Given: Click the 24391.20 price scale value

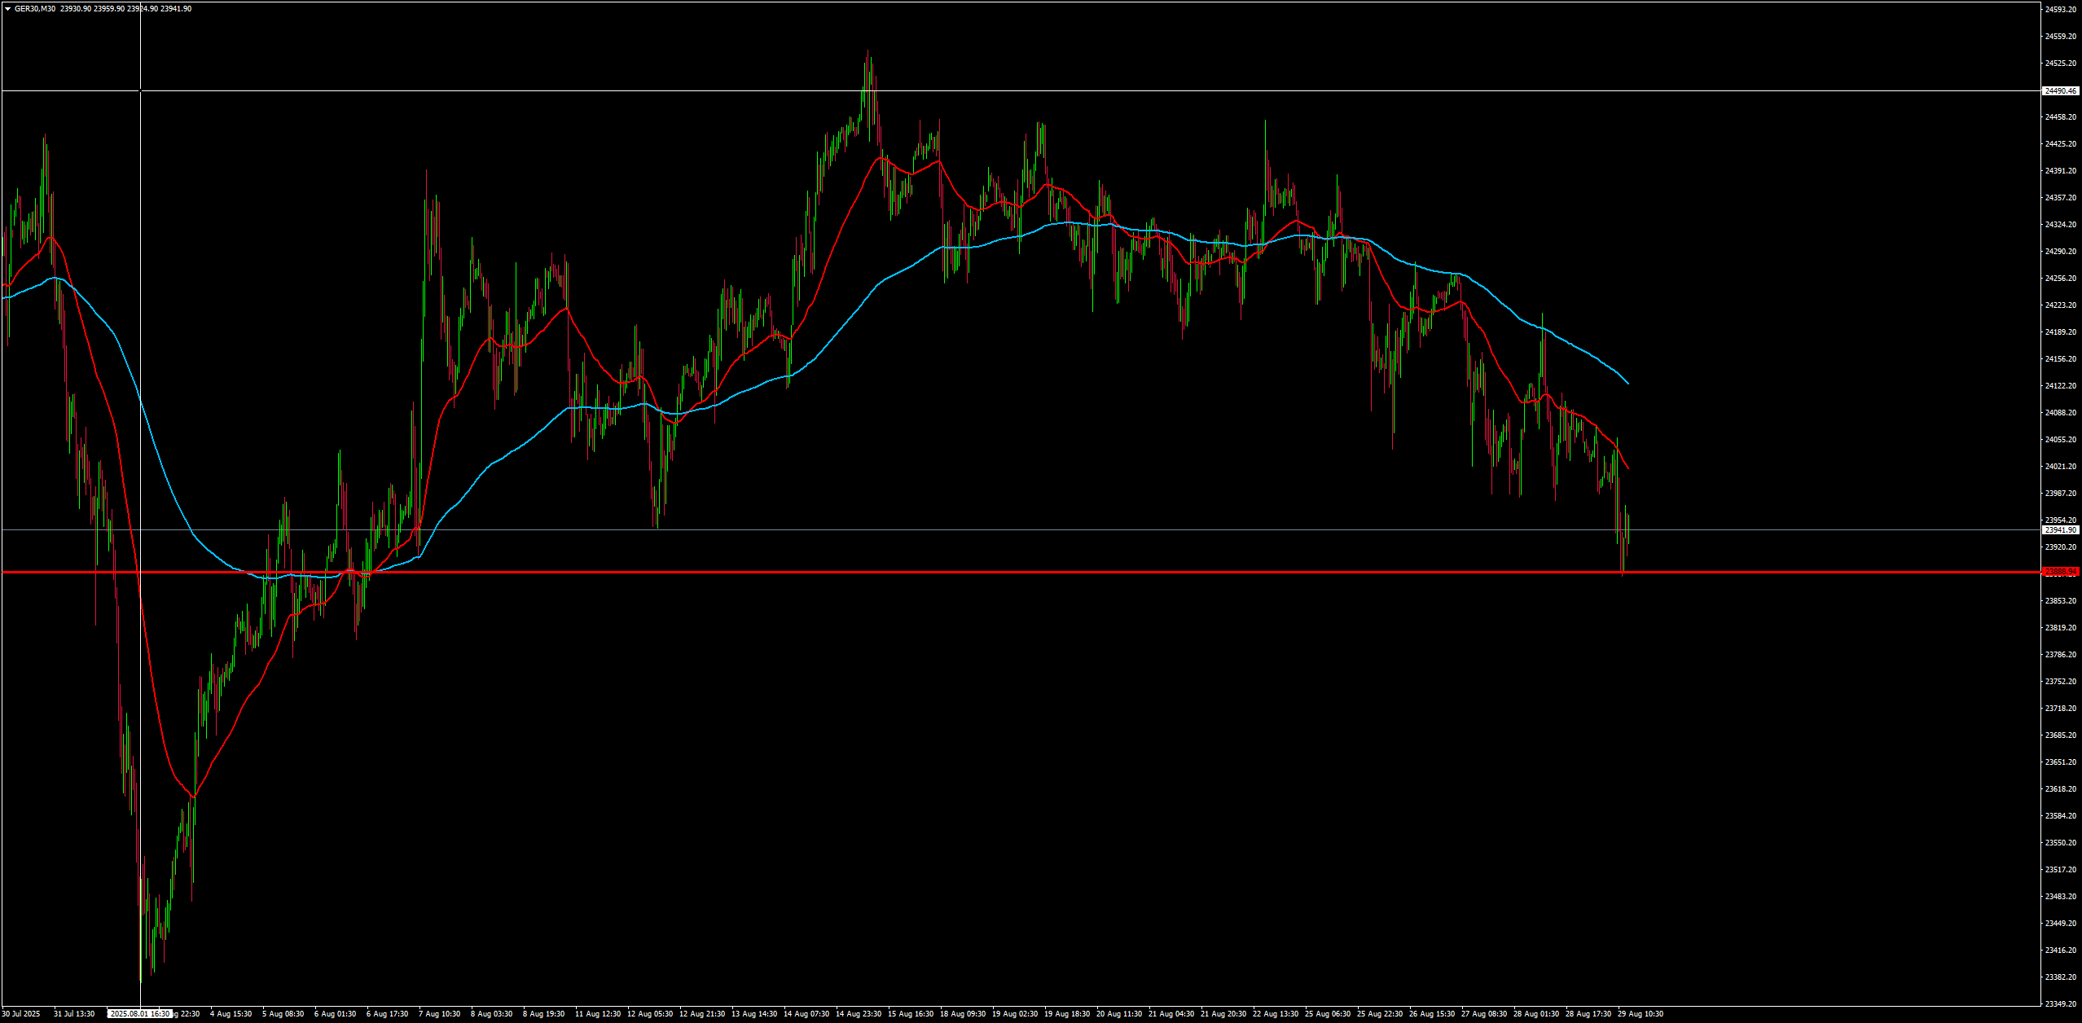Looking at the screenshot, I should tap(2061, 171).
